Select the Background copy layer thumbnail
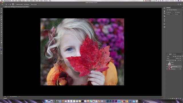The width and height of the screenshot is (183, 103). pos(170,67)
